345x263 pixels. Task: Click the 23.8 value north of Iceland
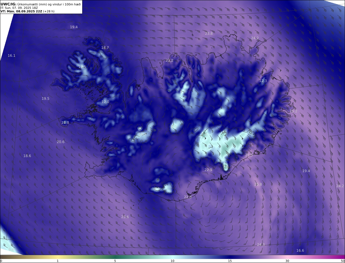209,34
